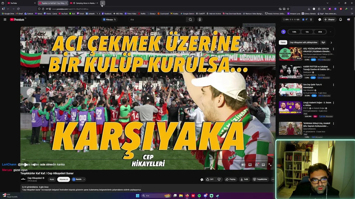This screenshot has height=199, width=355.
Task: Open Steam from the taskbar
Action: coord(217,196)
